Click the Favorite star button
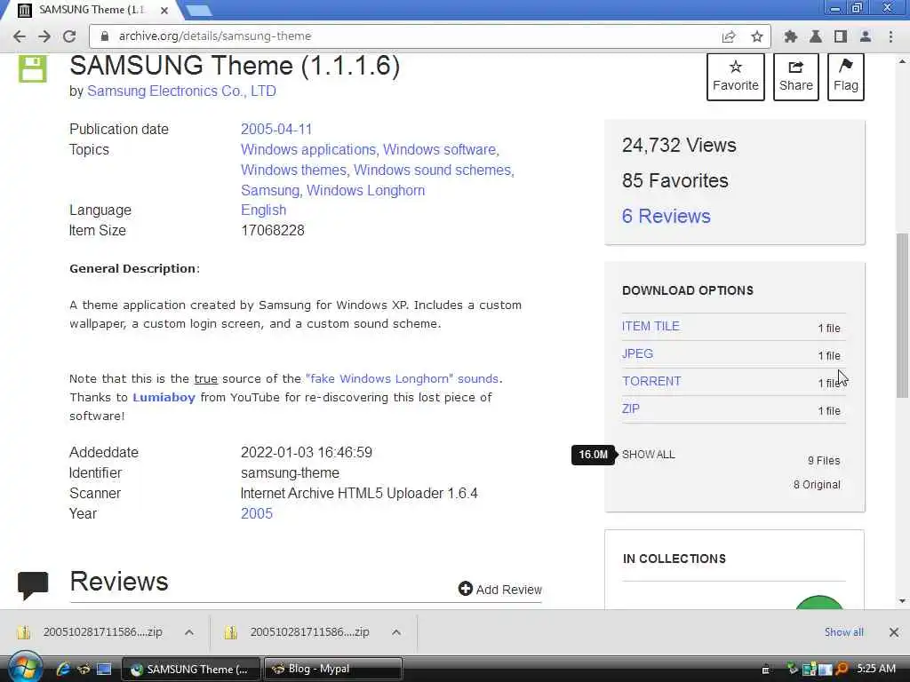 point(735,76)
